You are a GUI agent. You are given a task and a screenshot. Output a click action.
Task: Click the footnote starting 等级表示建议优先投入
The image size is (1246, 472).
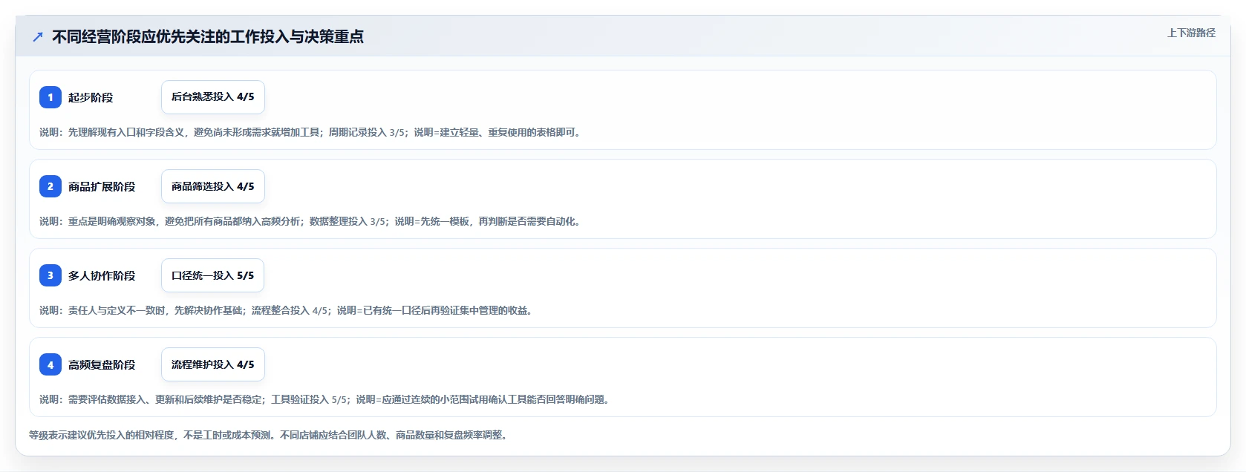point(270,435)
